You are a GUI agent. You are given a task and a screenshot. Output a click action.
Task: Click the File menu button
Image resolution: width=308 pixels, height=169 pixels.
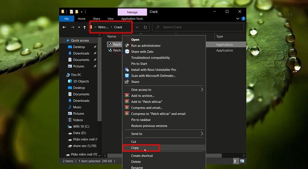point(66,19)
